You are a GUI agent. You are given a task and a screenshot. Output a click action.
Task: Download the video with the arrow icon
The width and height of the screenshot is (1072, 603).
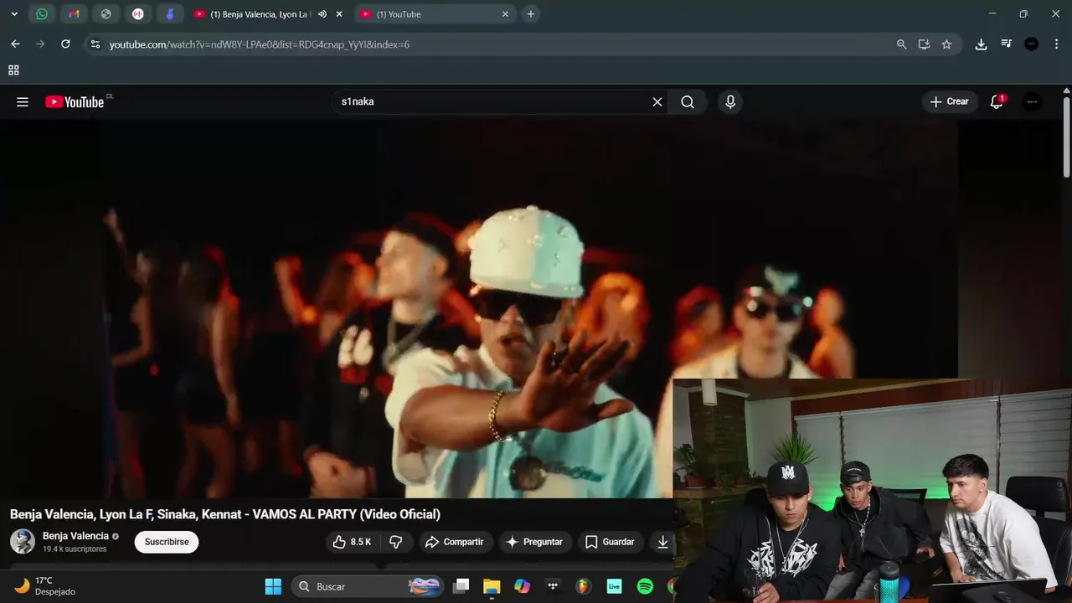662,542
